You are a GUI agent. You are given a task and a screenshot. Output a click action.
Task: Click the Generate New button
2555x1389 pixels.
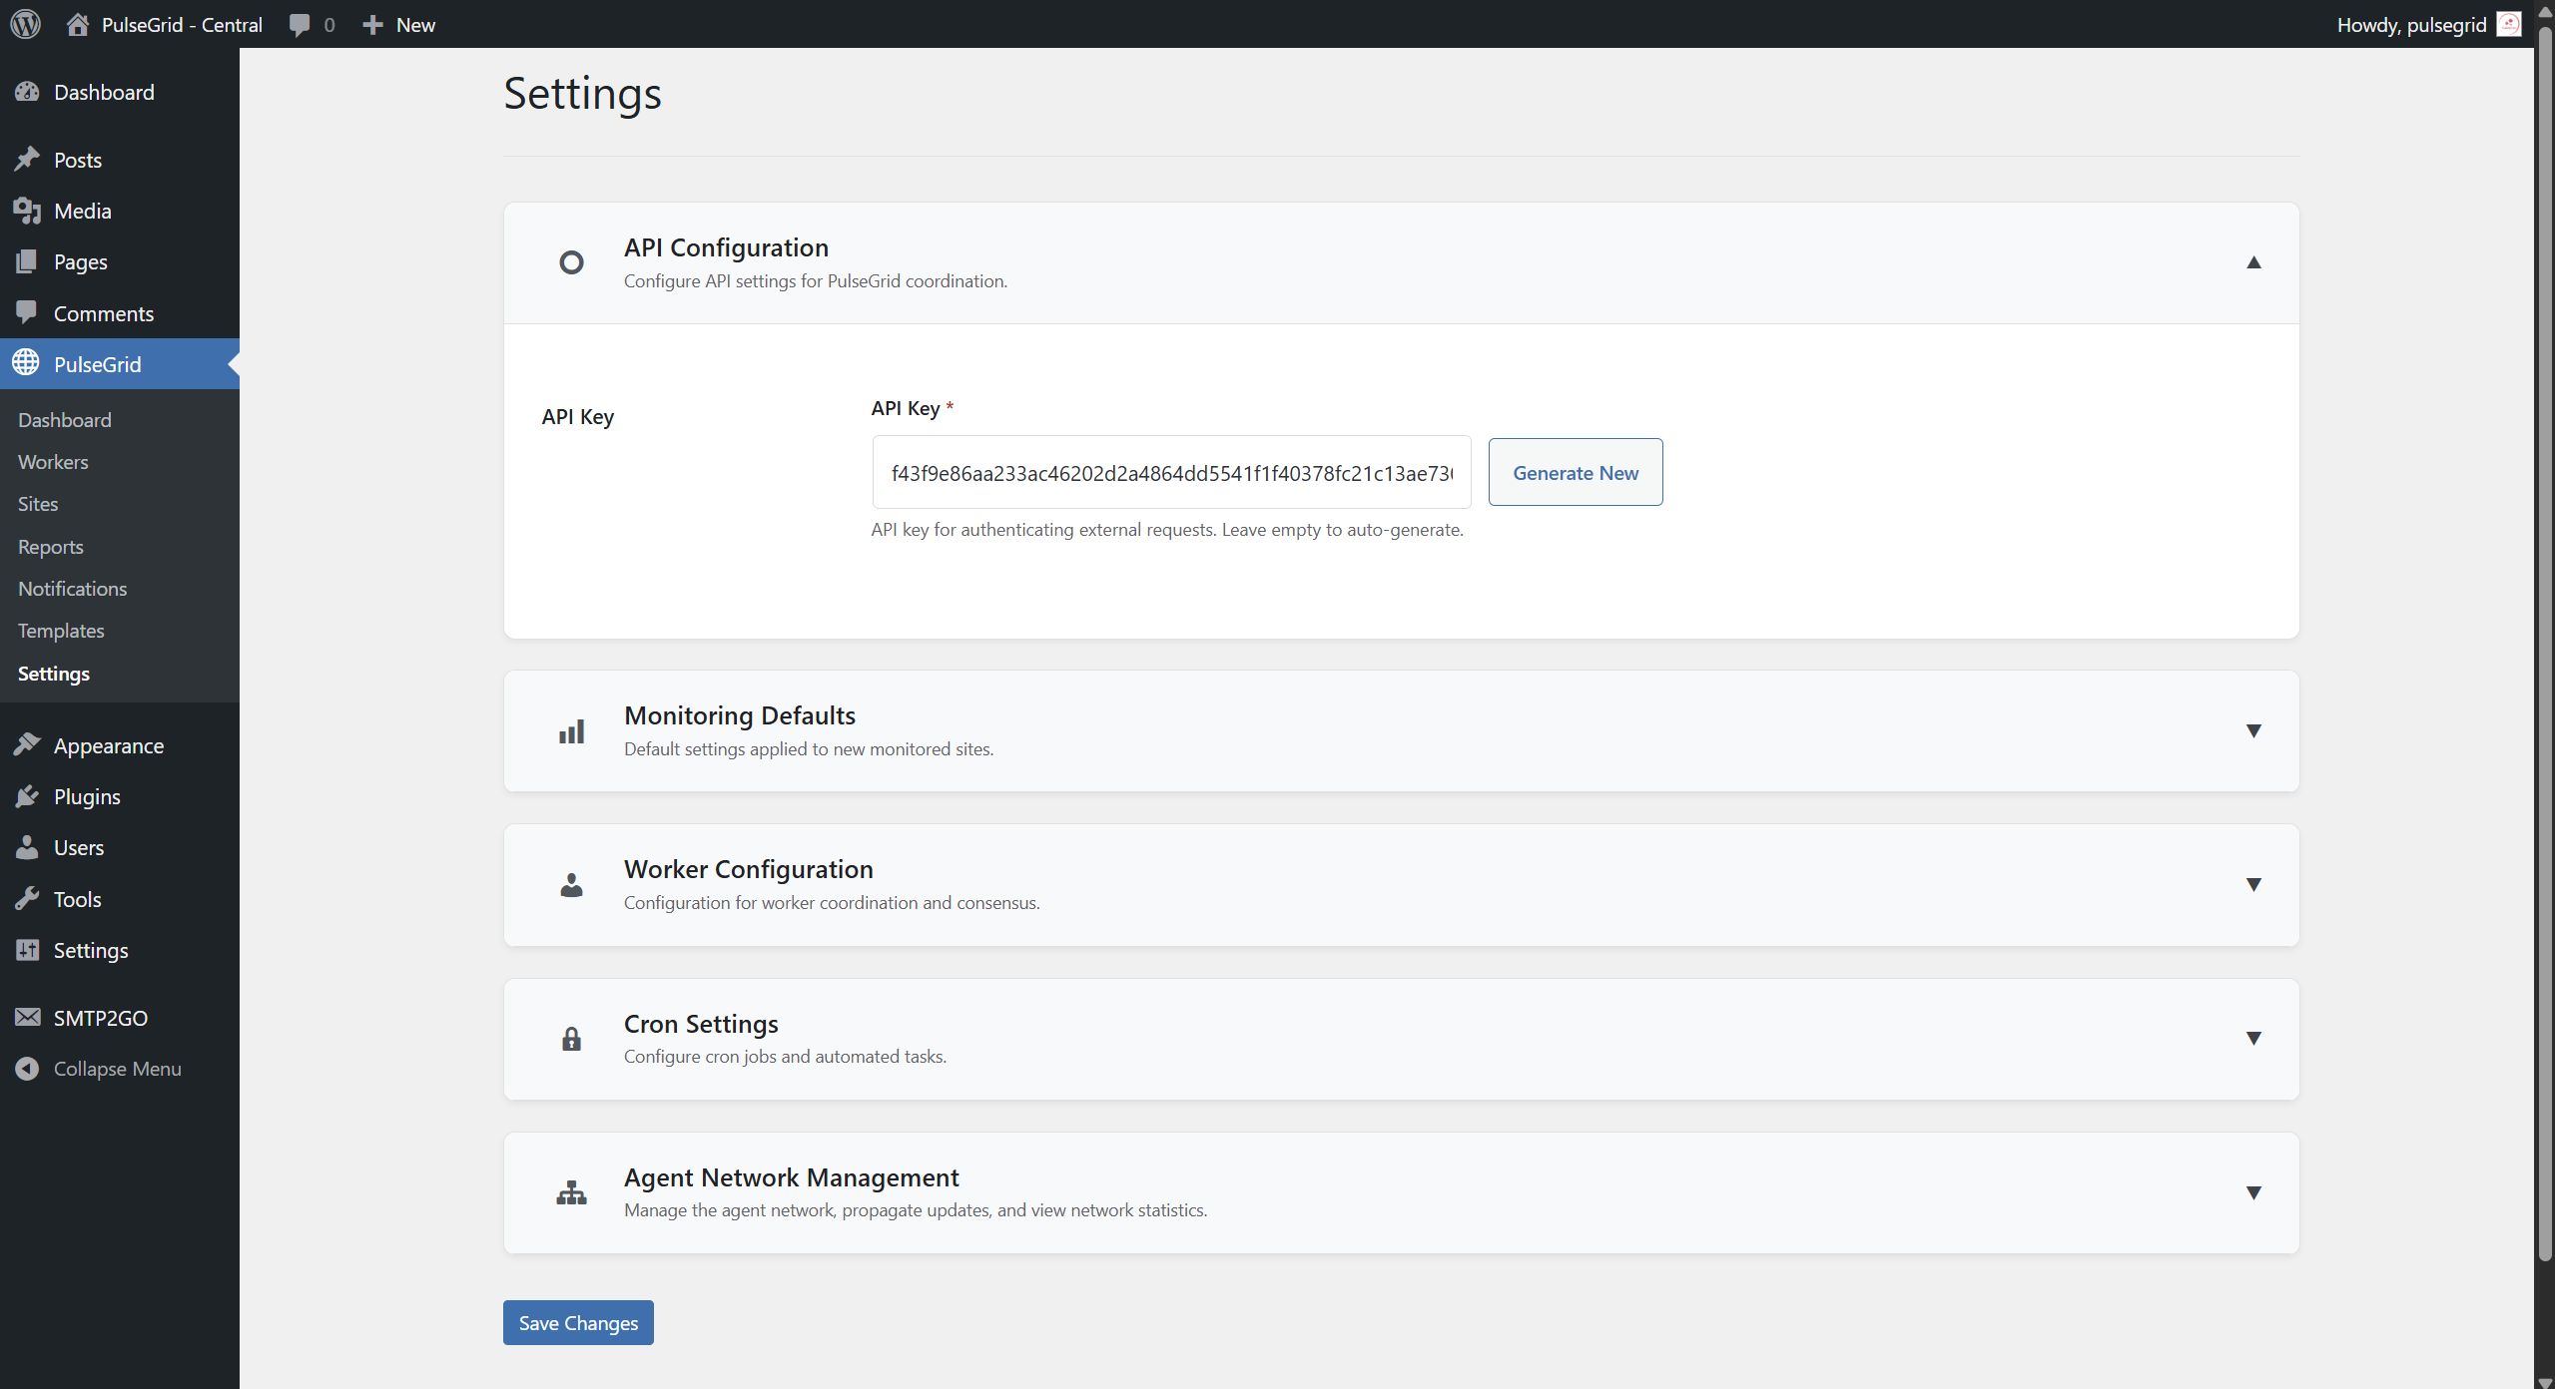pyautogui.click(x=1575, y=472)
